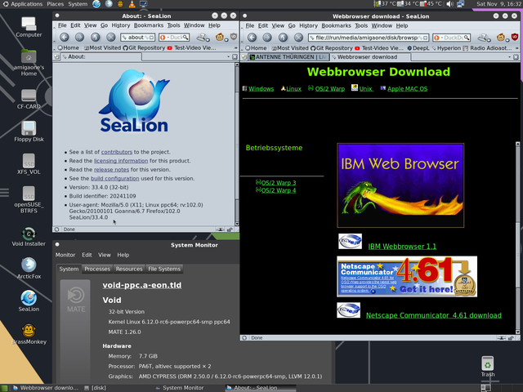Click IBM Webbrowser 1.1 link
The height and width of the screenshot is (392, 523).
click(x=402, y=247)
